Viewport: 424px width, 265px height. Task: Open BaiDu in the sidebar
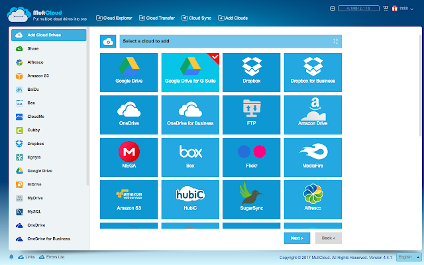click(48, 89)
